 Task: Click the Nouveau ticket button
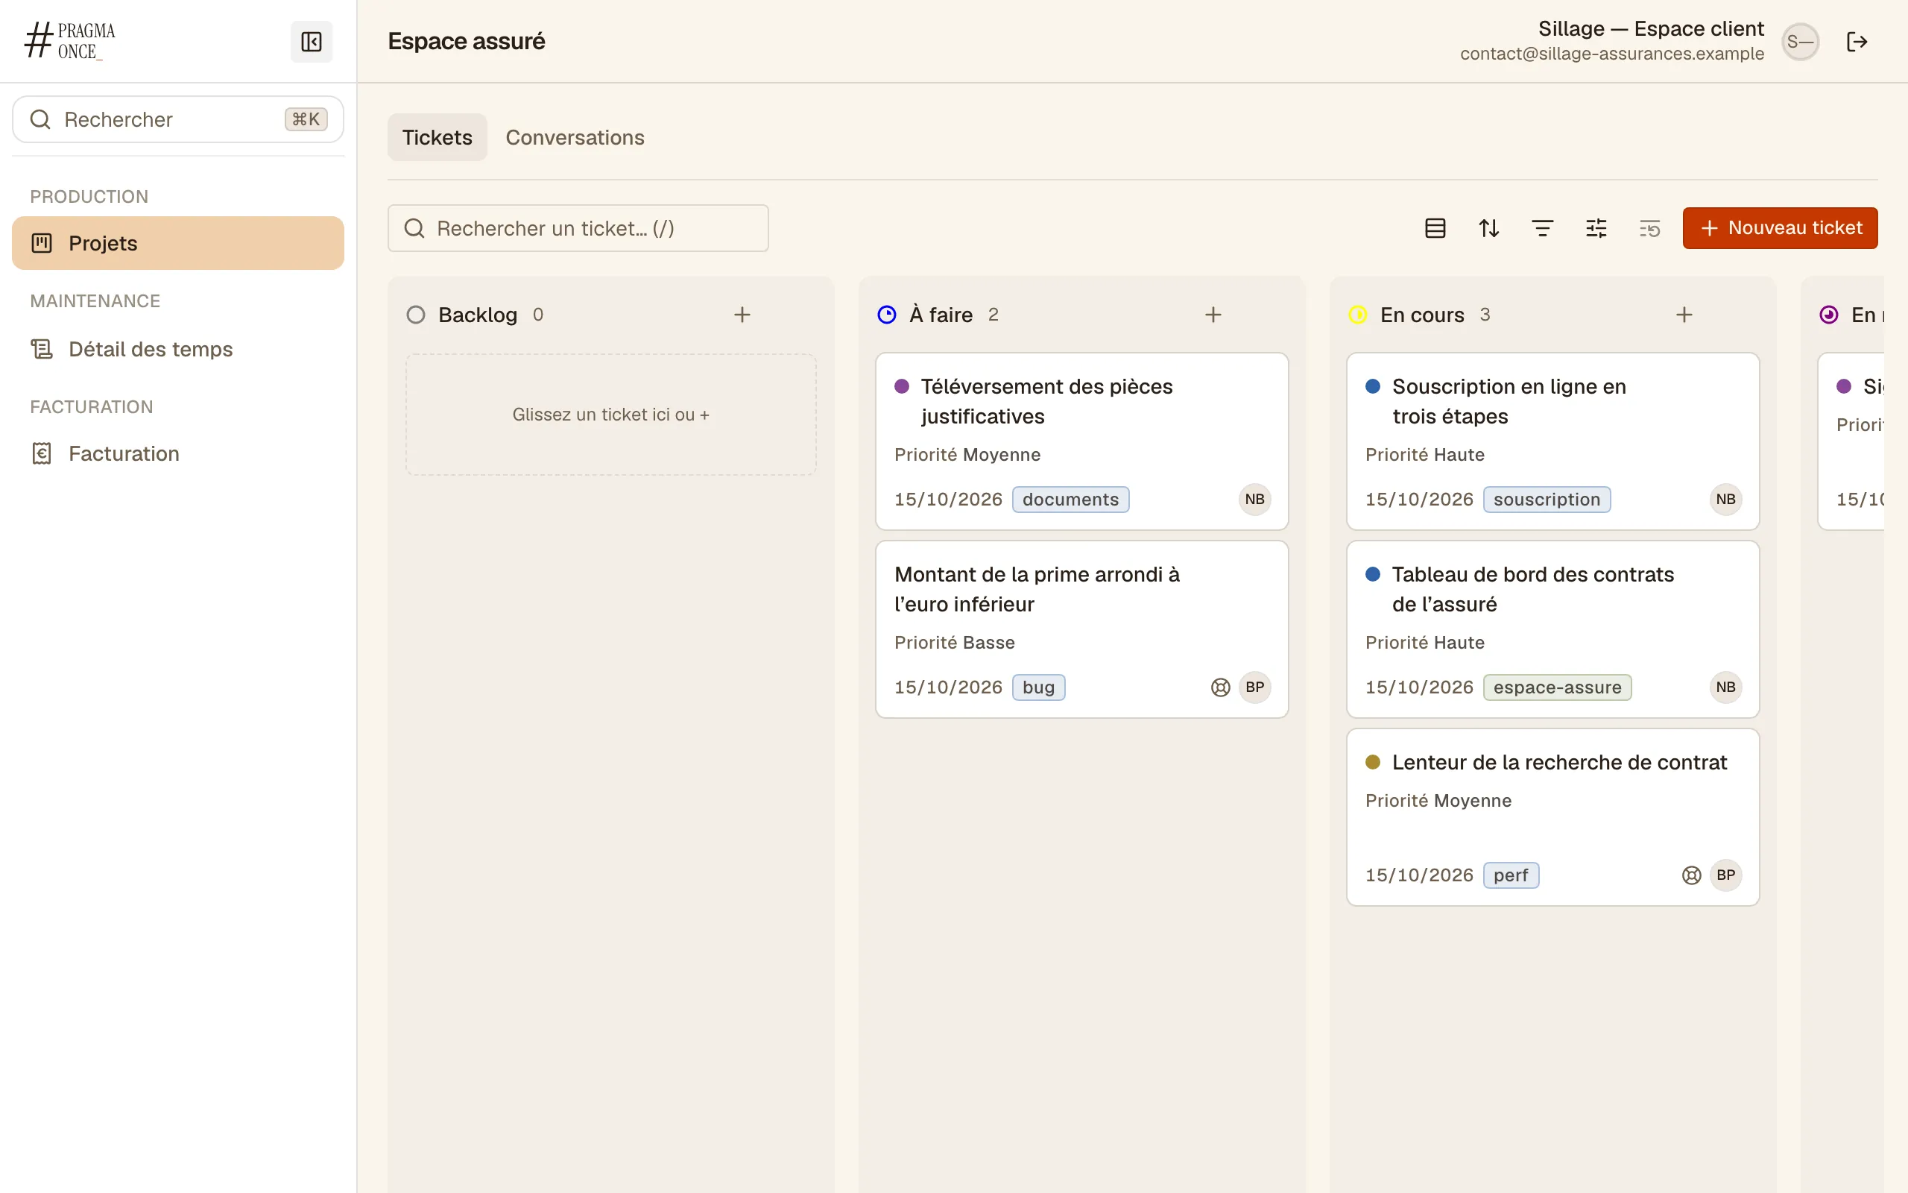pos(1780,228)
